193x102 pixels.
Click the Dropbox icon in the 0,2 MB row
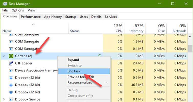pyautogui.click(x=11, y=92)
